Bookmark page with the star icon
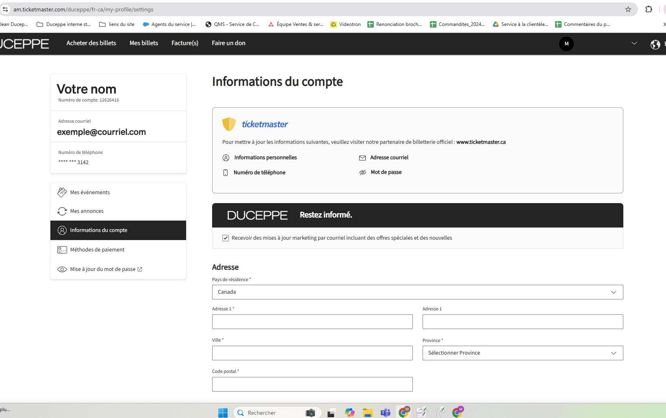Screen dimensions: 666x418 point(628,9)
